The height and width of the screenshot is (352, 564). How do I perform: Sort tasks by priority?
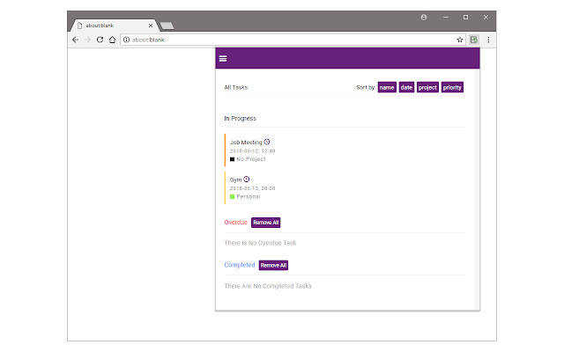(x=452, y=87)
